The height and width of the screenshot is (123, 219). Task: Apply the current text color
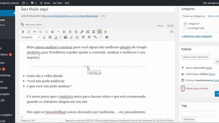click(56, 37)
